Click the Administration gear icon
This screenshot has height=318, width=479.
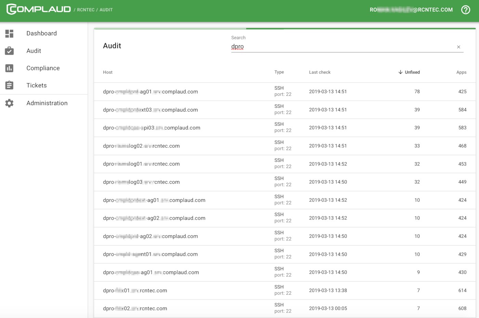(9, 103)
